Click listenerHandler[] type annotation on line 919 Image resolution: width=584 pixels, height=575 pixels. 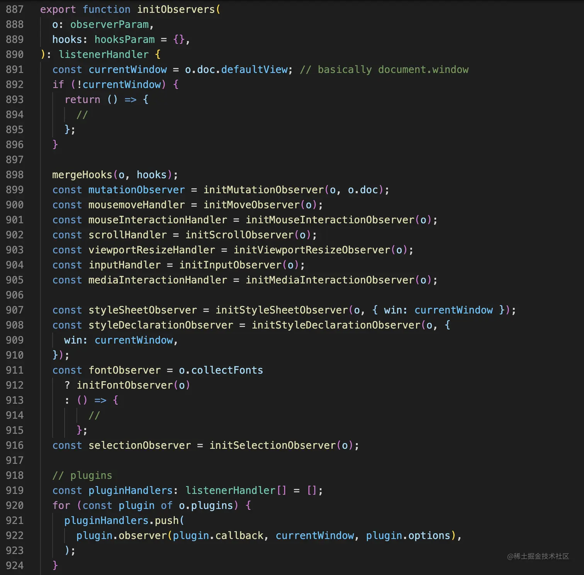point(236,491)
